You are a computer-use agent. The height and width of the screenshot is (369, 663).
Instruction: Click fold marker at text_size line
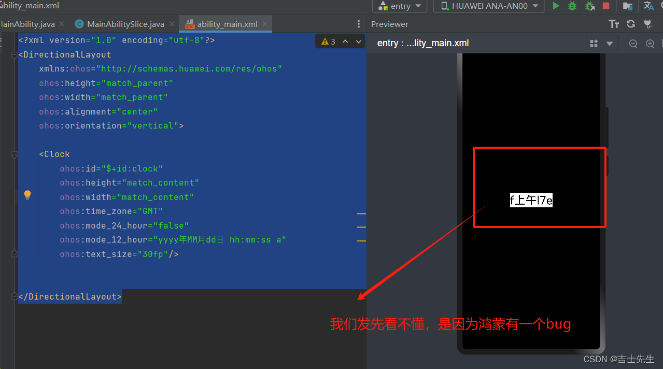pyautogui.click(x=14, y=254)
